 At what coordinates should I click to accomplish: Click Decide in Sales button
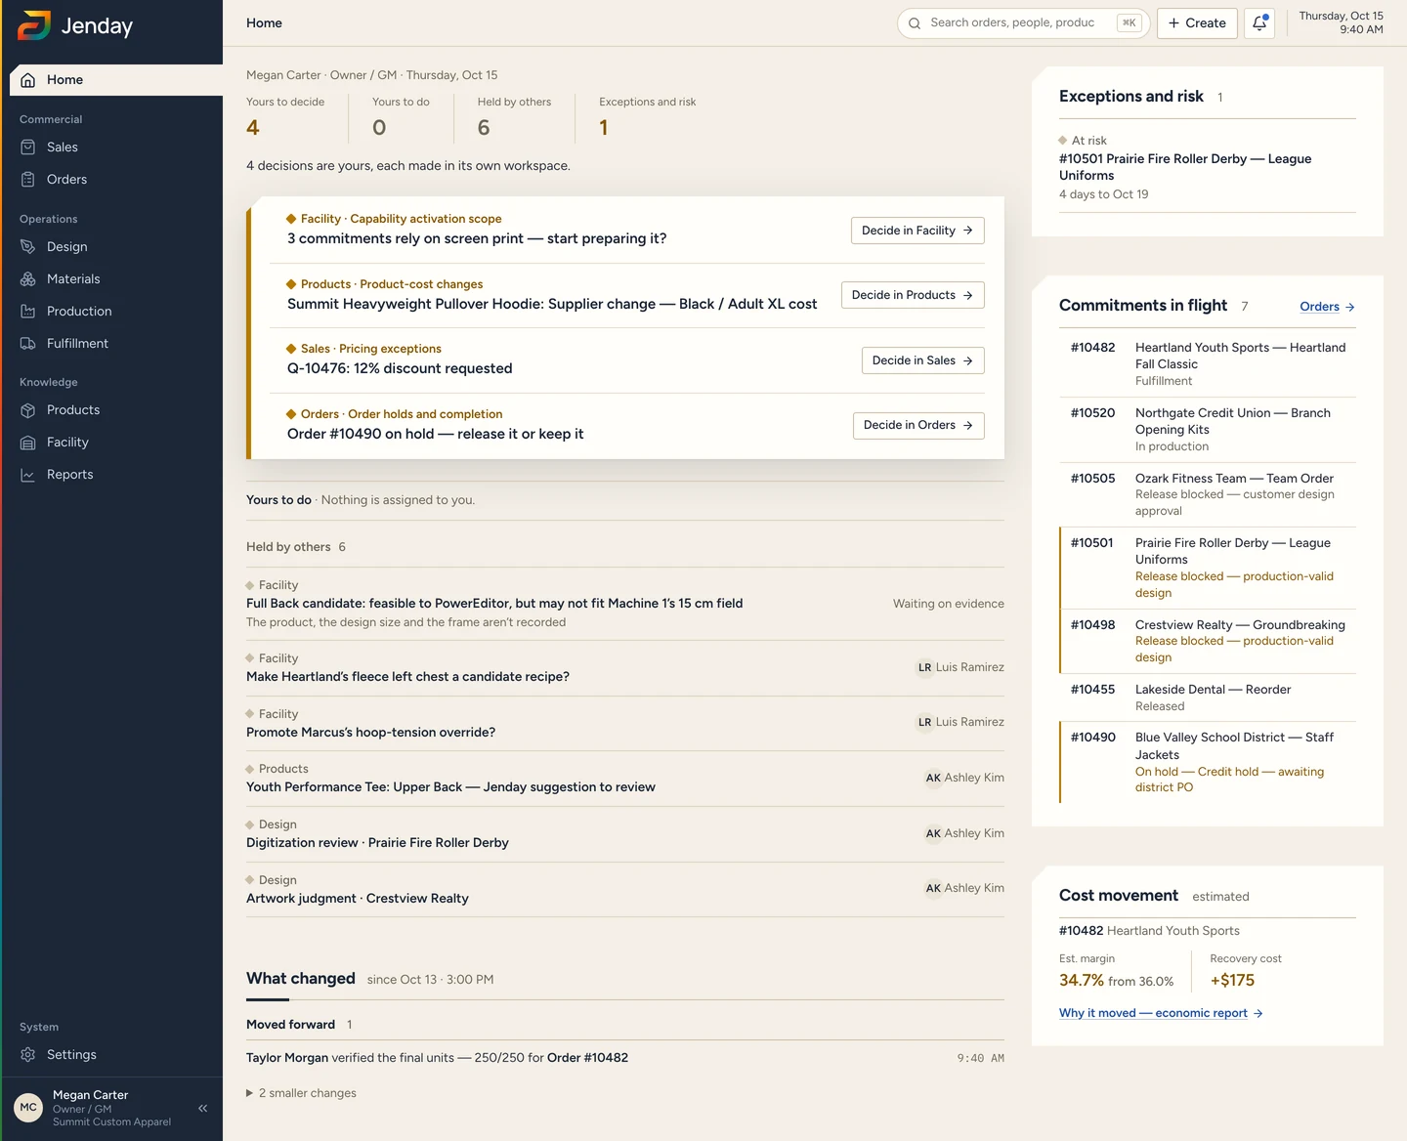click(923, 360)
